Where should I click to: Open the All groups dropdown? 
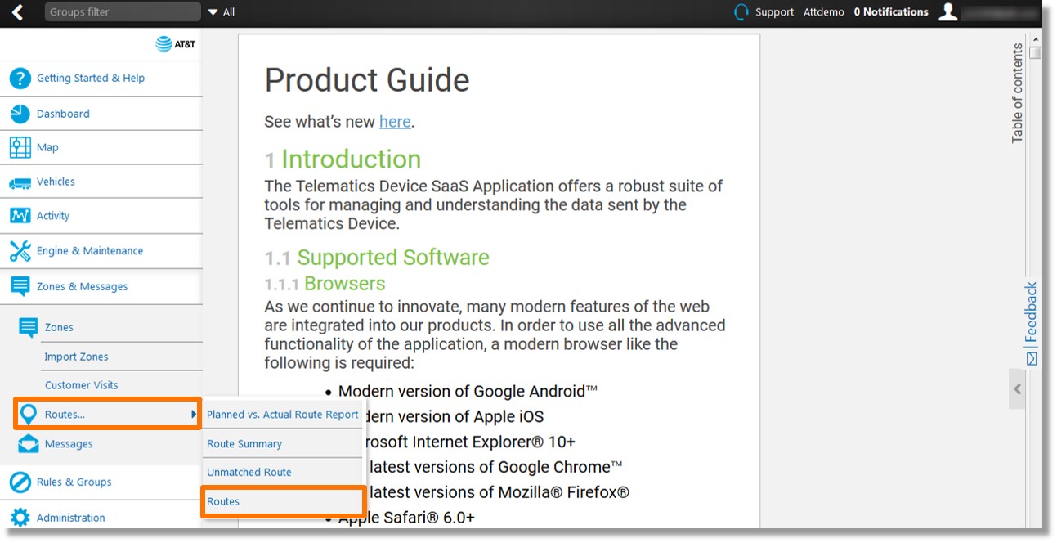pyautogui.click(x=221, y=12)
